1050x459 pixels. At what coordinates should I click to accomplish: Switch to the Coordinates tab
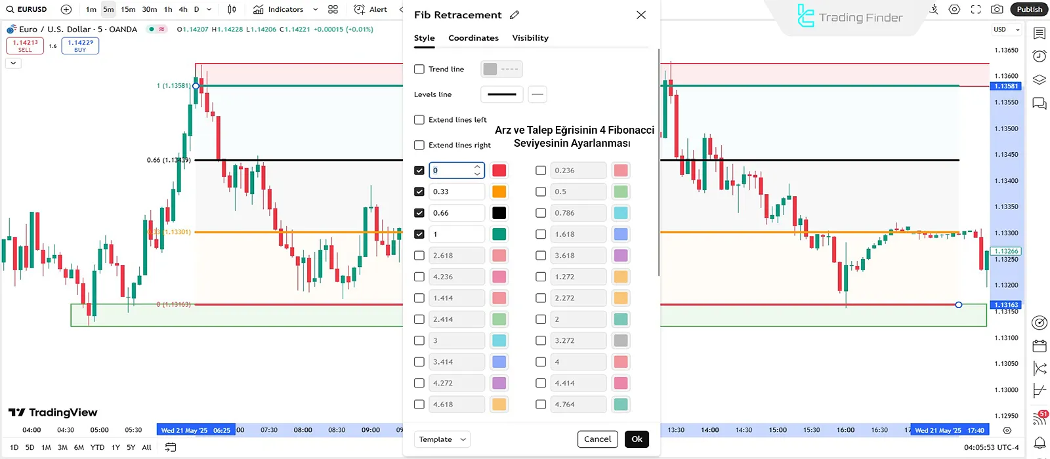473,38
